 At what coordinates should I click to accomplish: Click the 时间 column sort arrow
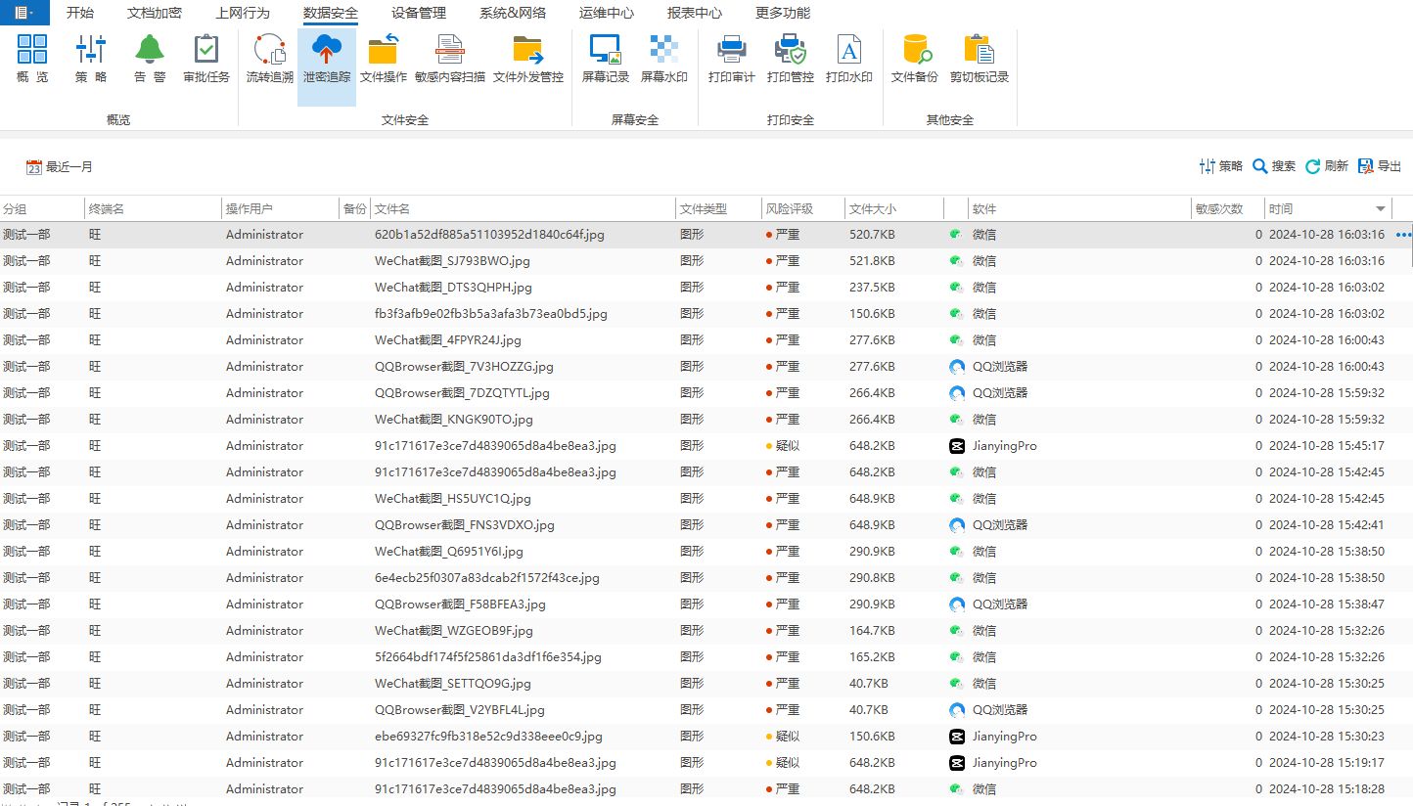pyautogui.click(x=1381, y=209)
